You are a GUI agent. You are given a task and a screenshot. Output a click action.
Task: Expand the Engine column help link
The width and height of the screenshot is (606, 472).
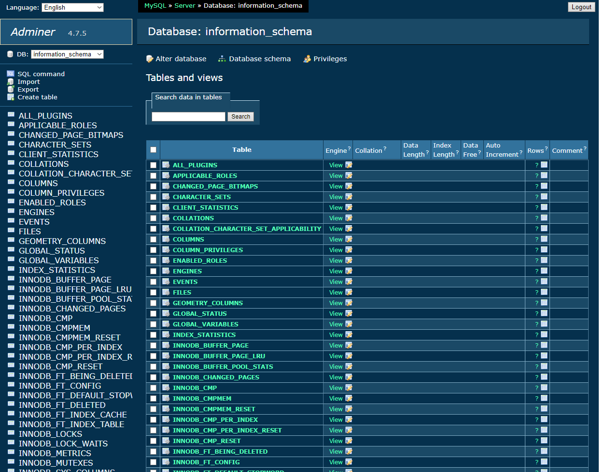(349, 148)
